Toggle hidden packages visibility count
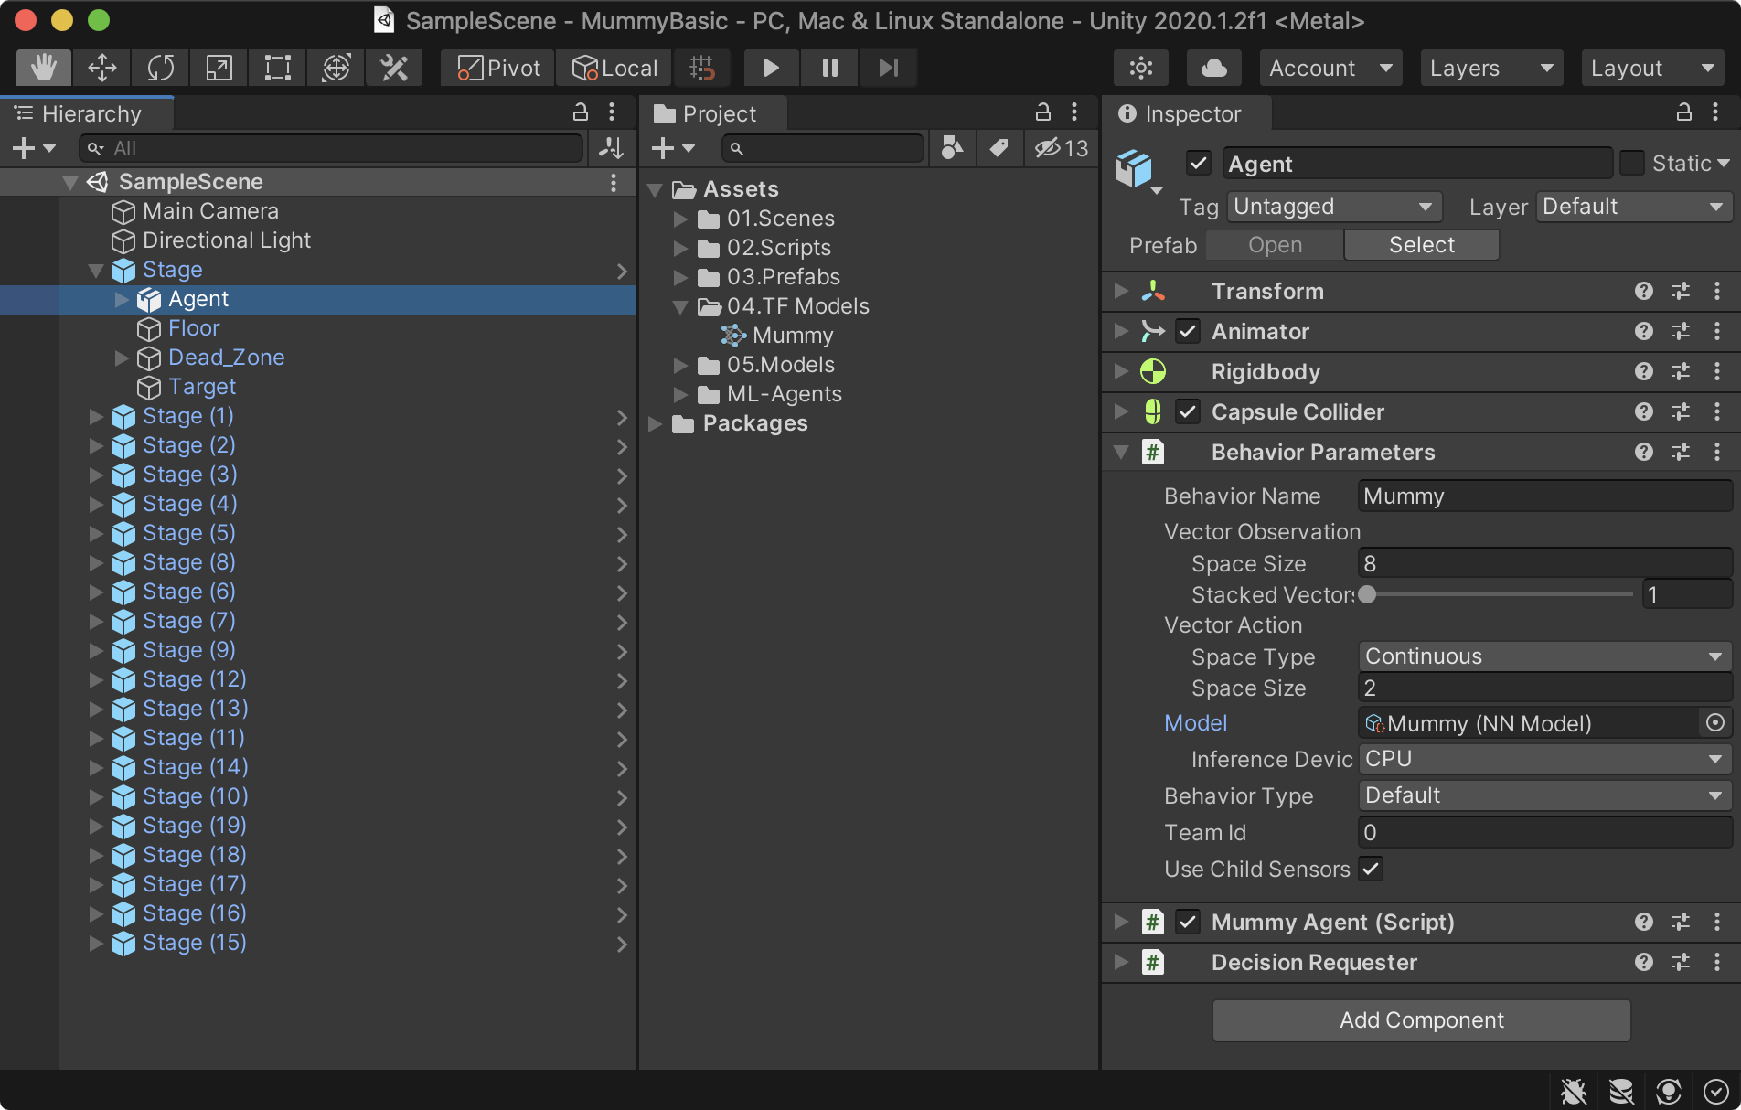The width and height of the screenshot is (1741, 1110). [1062, 148]
